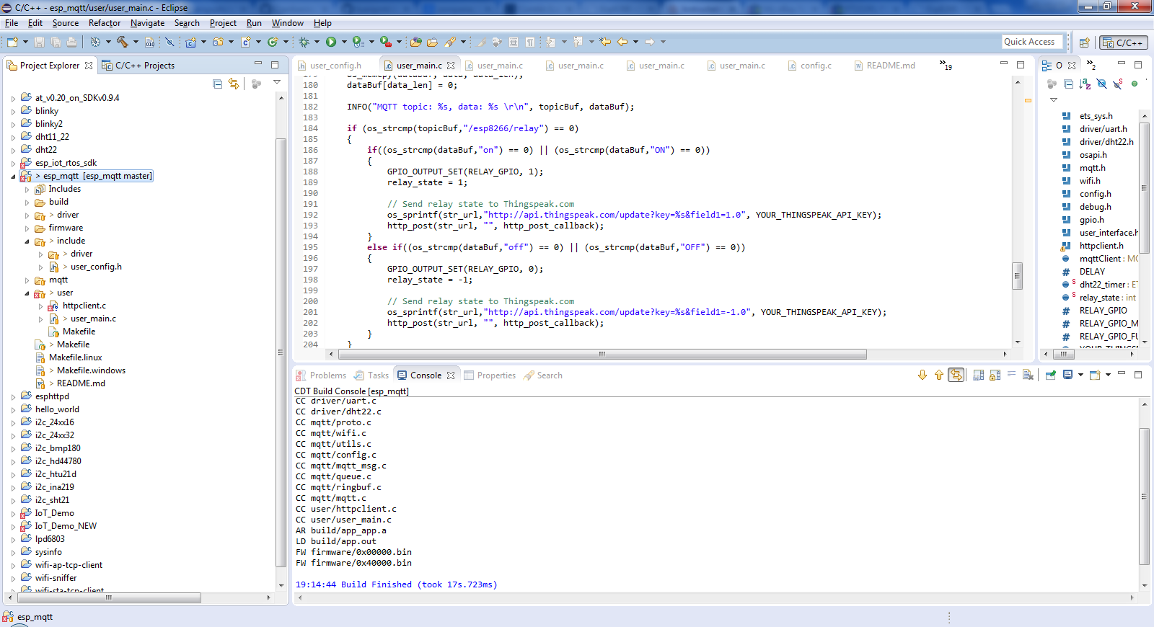The width and height of the screenshot is (1154, 627).
Task: Click the New C++ Class icon
Action: [x=273, y=42]
